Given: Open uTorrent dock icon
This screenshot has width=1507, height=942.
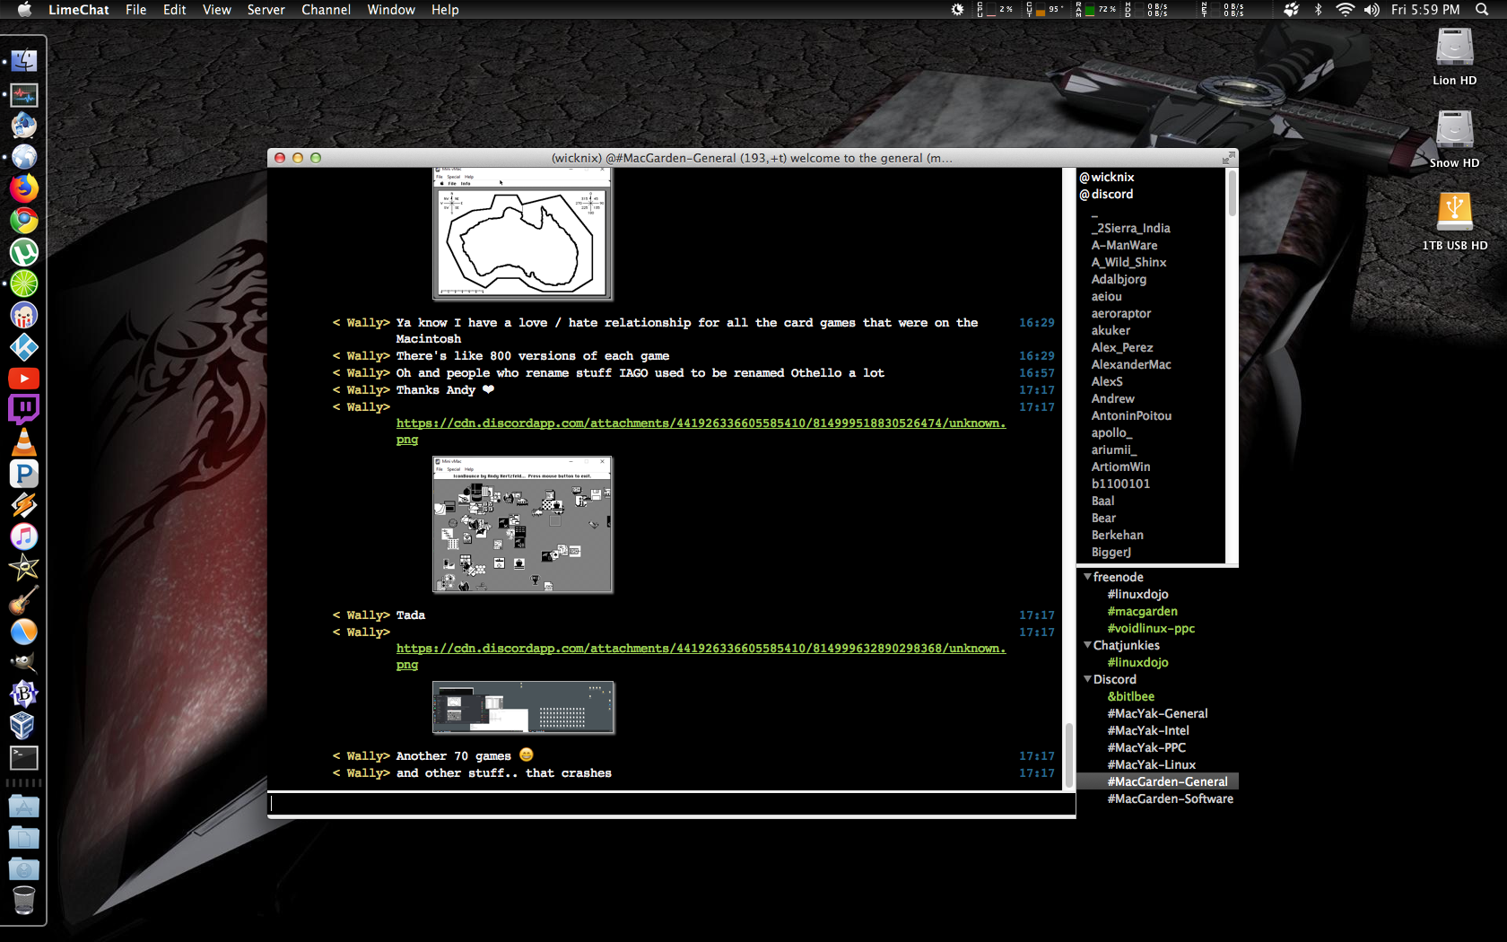Looking at the screenshot, I should click(x=24, y=252).
